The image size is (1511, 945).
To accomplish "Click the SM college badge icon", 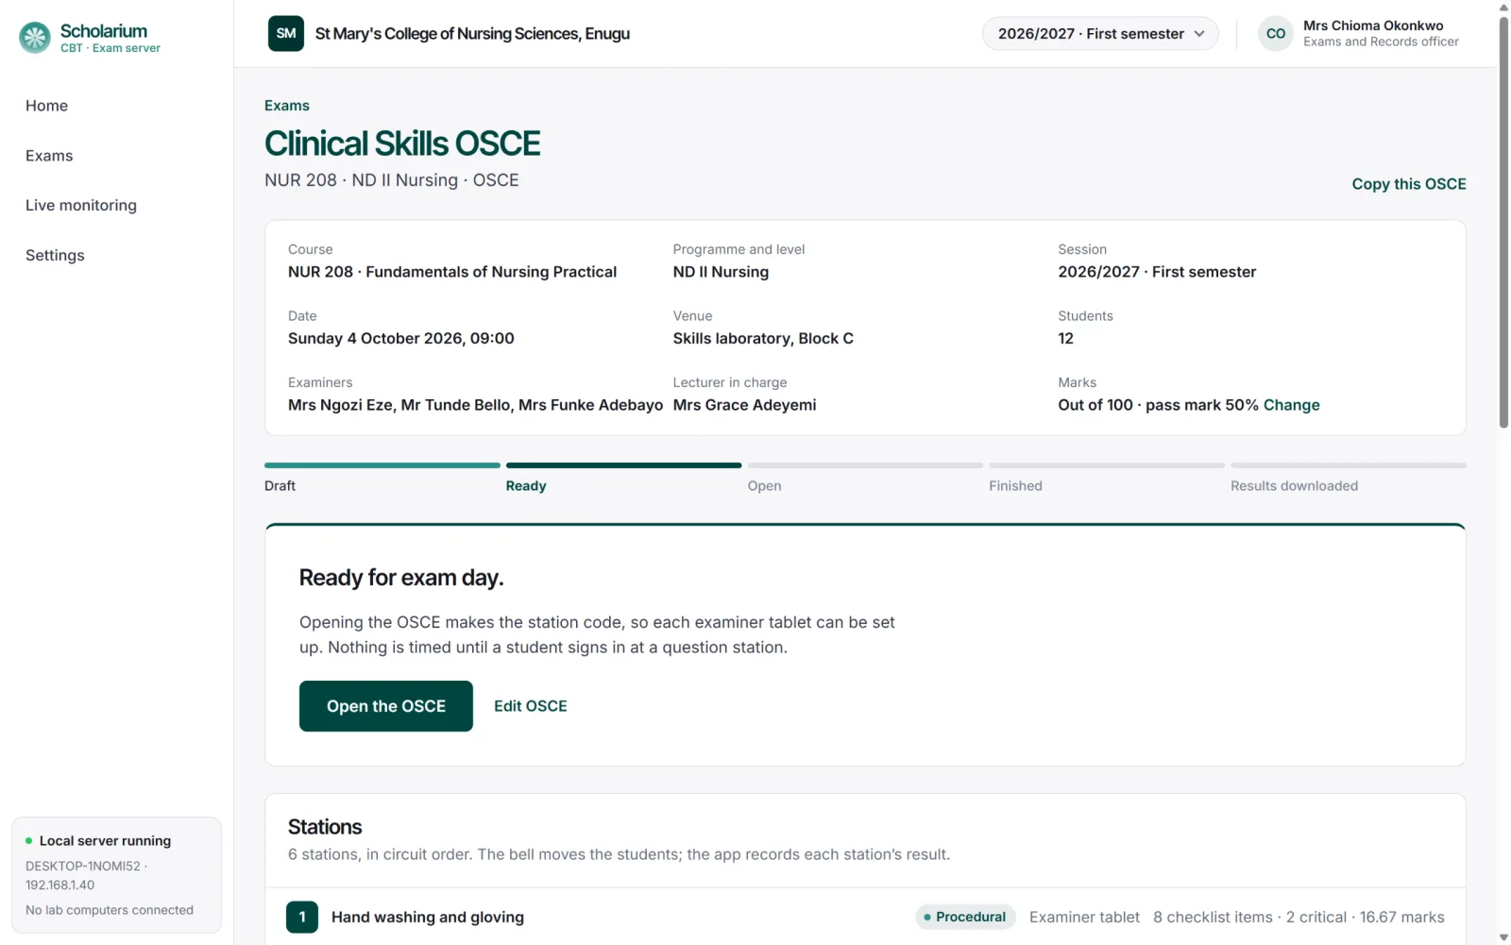I will pyautogui.click(x=286, y=34).
